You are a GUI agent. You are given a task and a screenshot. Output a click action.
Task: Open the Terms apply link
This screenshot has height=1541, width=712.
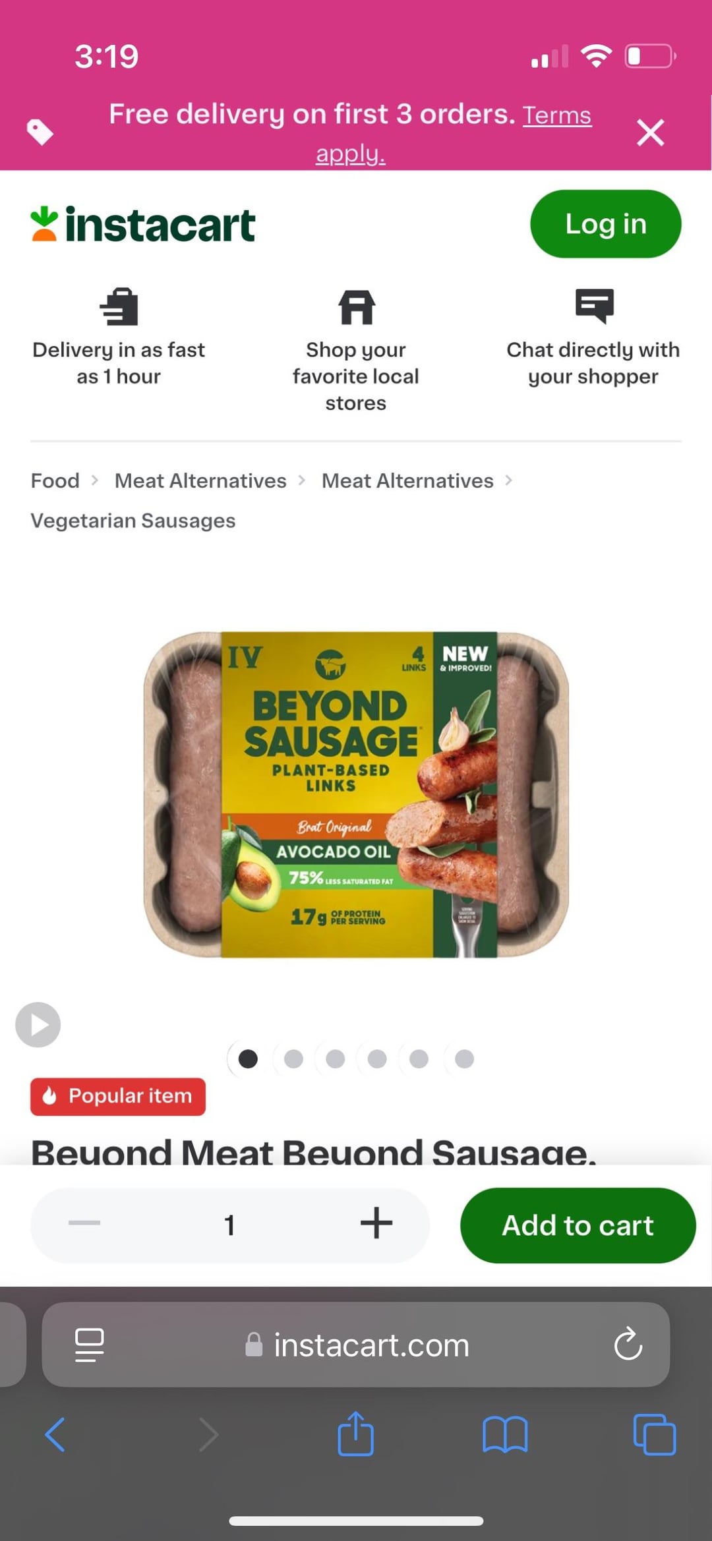click(x=454, y=134)
